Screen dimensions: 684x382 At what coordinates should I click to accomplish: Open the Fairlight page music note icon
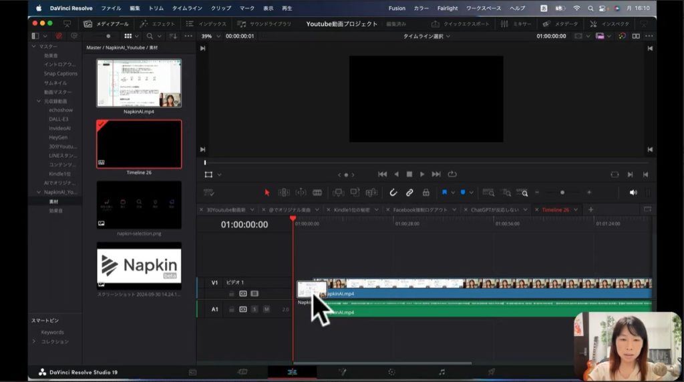pyautogui.click(x=442, y=372)
